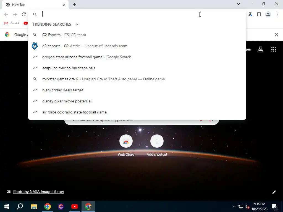The height and width of the screenshot is (212, 283).
Task: Open Windows taskbar search
Action: [20, 206]
